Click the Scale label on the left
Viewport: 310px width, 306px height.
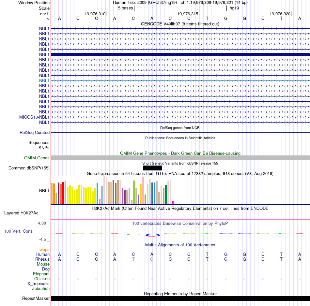tap(44, 8)
